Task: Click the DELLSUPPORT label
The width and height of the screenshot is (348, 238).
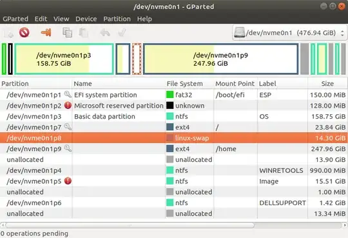Action: click(282, 203)
